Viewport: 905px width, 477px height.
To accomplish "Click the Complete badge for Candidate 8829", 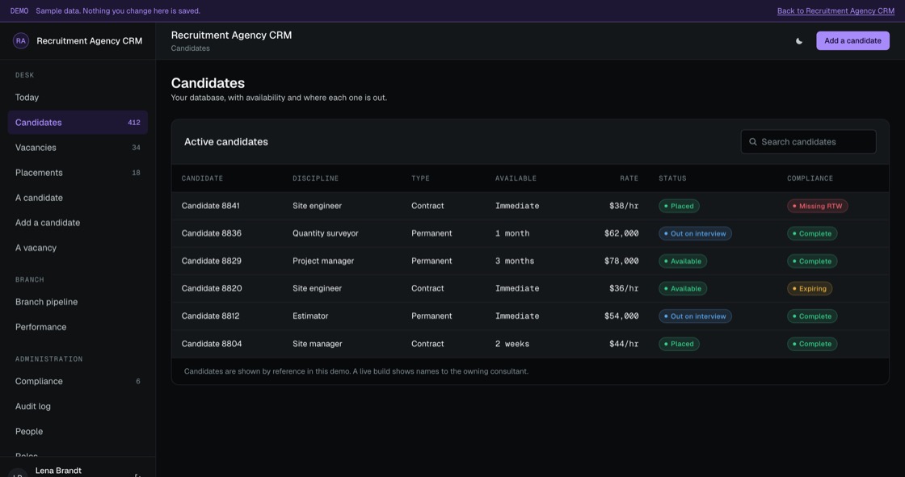I will (812, 262).
